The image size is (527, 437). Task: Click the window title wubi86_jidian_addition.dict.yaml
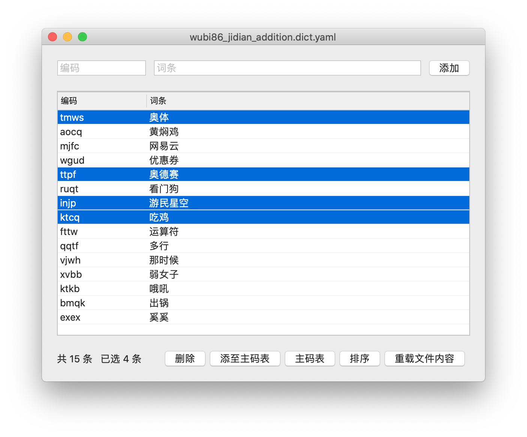pyautogui.click(x=263, y=37)
